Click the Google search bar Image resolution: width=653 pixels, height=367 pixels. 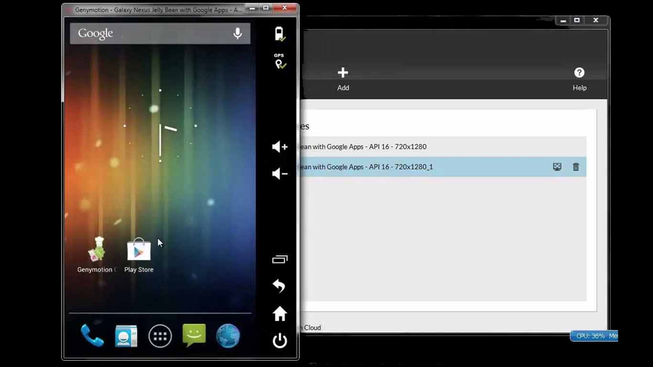pyautogui.click(x=160, y=33)
